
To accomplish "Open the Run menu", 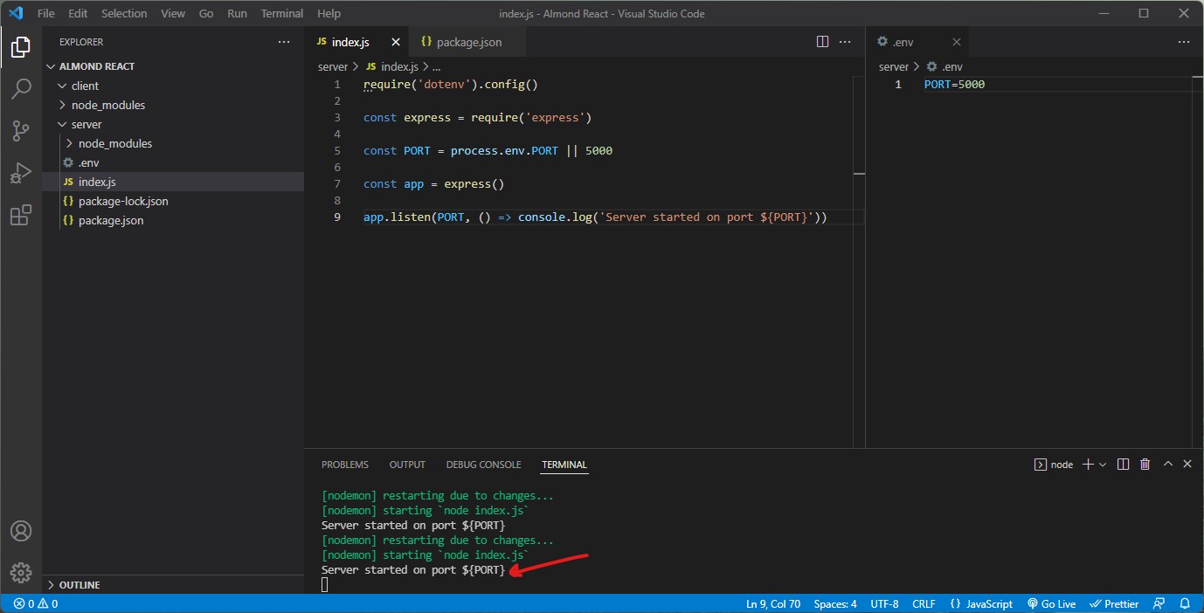I will point(237,13).
